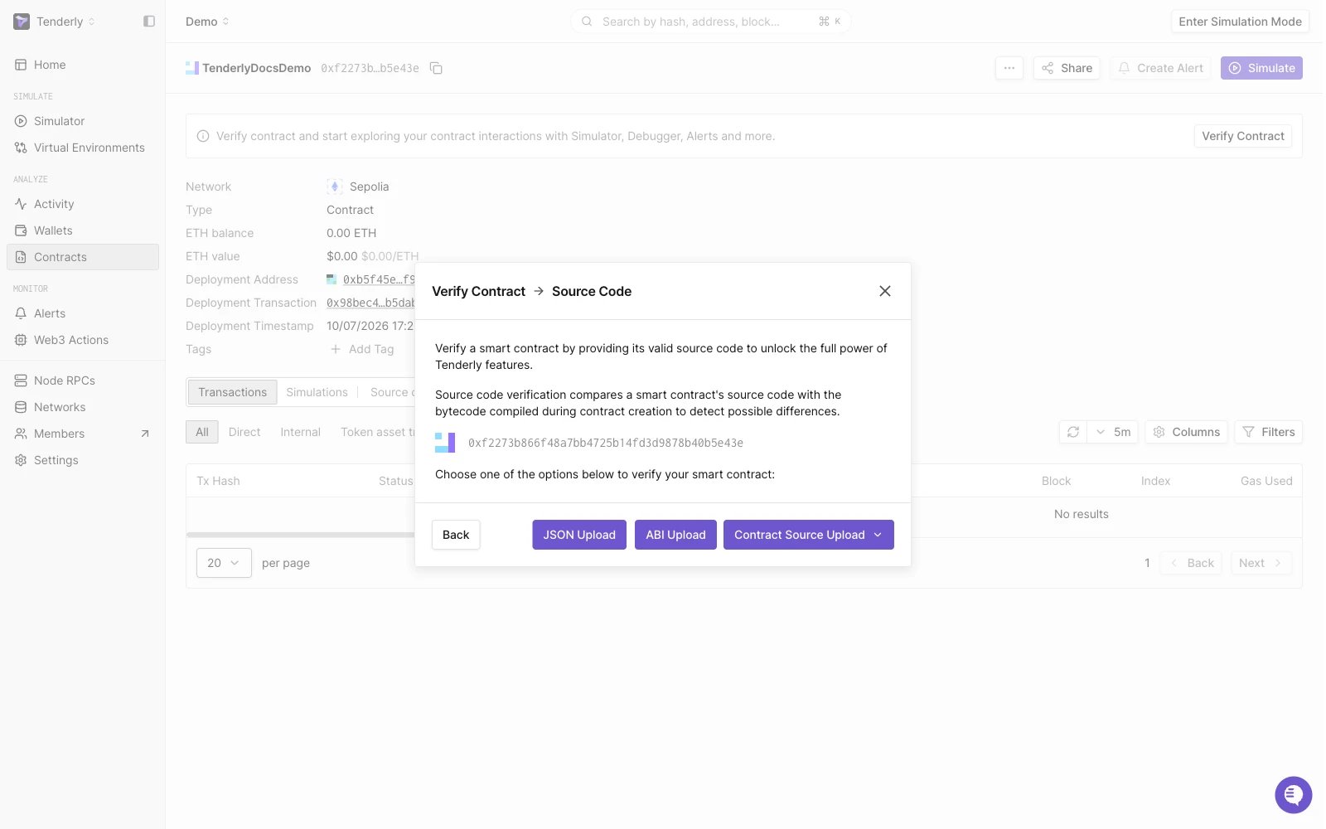
Task: Click the contract identicon in dialog
Action: [x=445, y=443]
